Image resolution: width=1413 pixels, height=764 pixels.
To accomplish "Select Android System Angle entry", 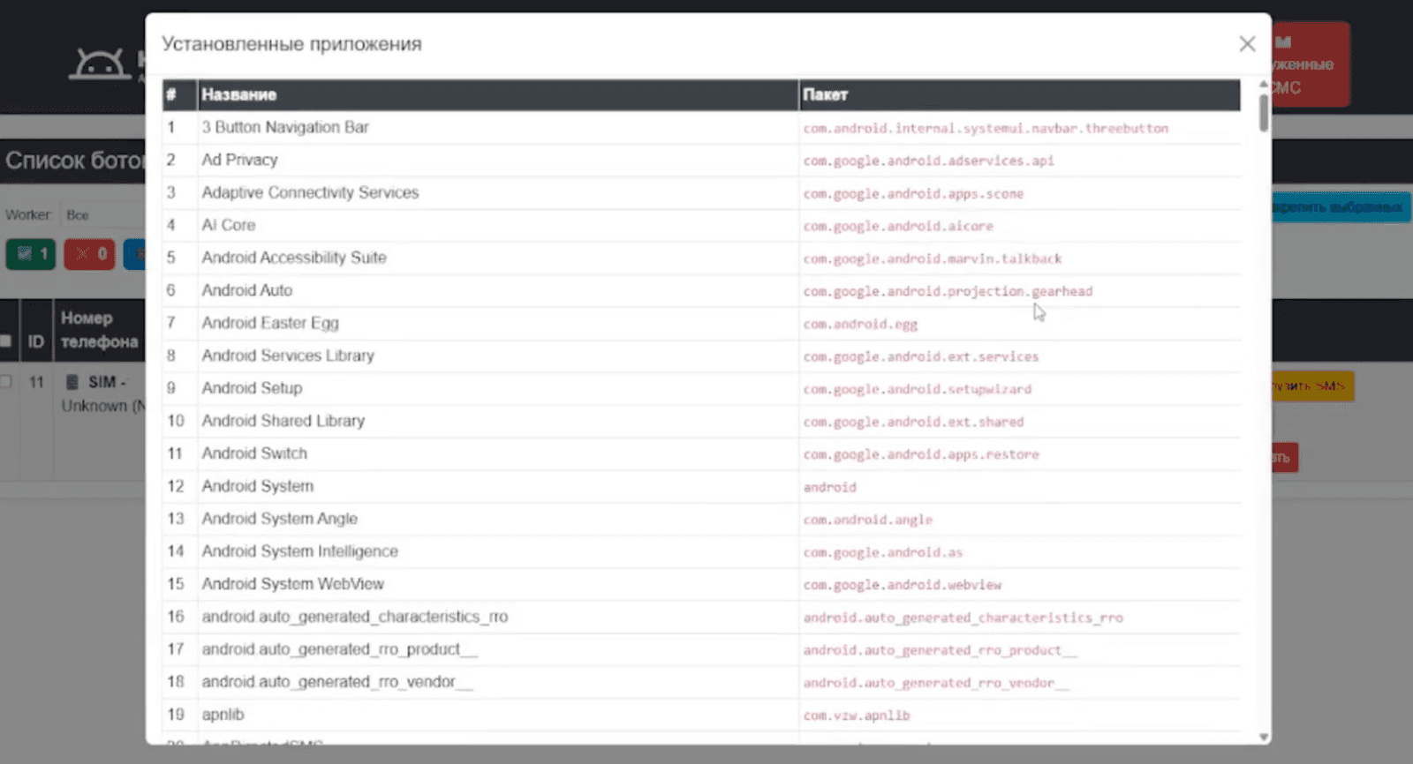I will click(279, 519).
